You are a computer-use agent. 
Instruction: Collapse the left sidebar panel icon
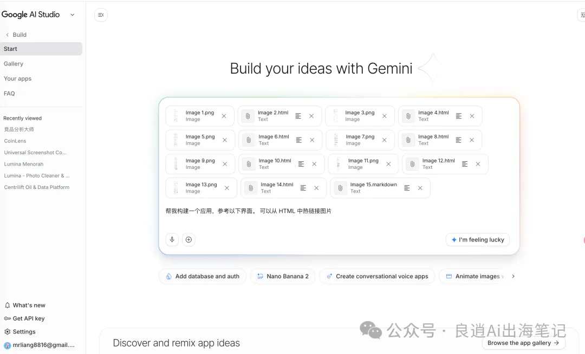click(x=101, y=15)
